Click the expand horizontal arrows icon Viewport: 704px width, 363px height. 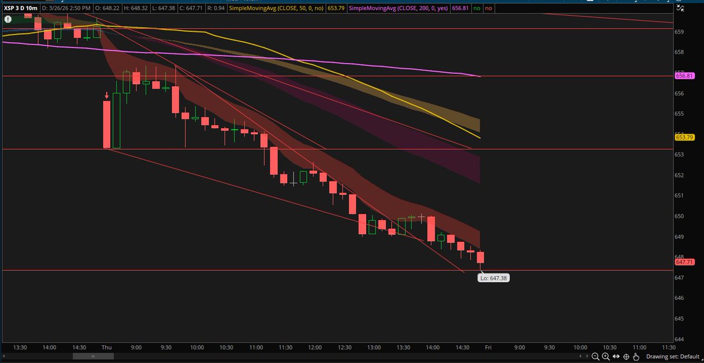pyautogui.click(x=616, y=357)
